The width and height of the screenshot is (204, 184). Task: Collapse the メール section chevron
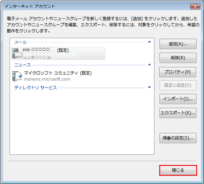[x=150, y=42]
